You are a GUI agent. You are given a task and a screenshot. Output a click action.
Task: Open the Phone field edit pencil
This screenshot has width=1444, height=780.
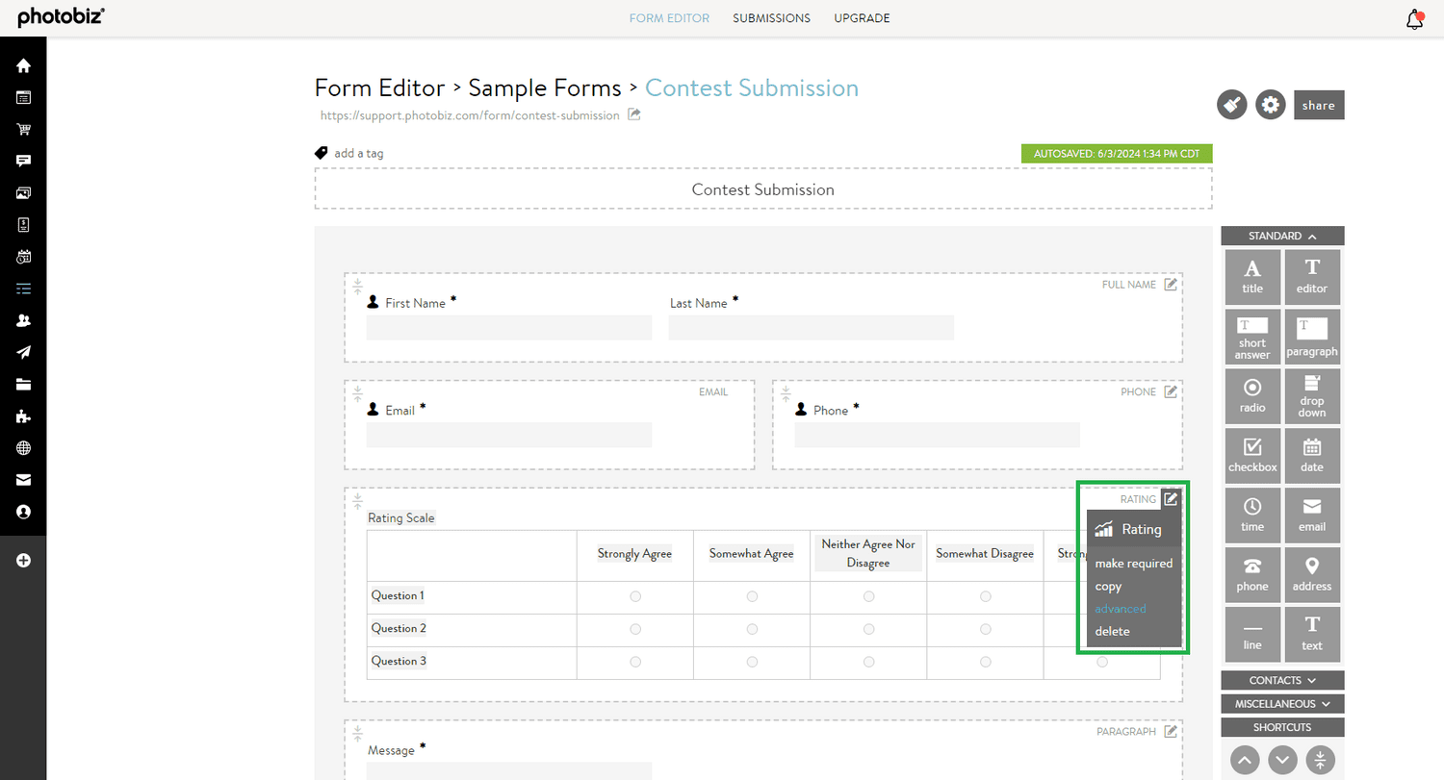click(x=1171, y=391)
